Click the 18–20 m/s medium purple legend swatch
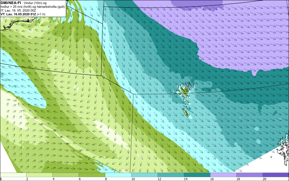Viewport: 289px width, 181px height. point(250,175)
